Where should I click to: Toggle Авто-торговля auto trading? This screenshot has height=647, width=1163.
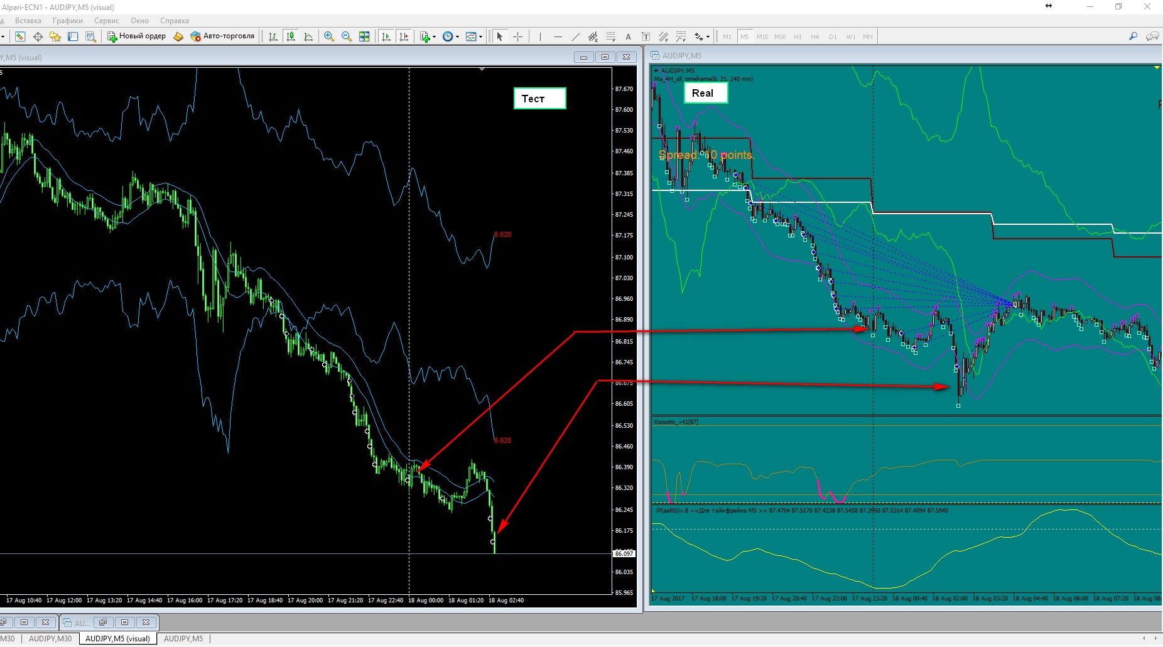(x=222, y=36)
